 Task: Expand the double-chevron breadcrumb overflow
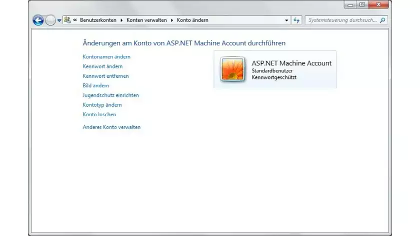pos(74,20)
